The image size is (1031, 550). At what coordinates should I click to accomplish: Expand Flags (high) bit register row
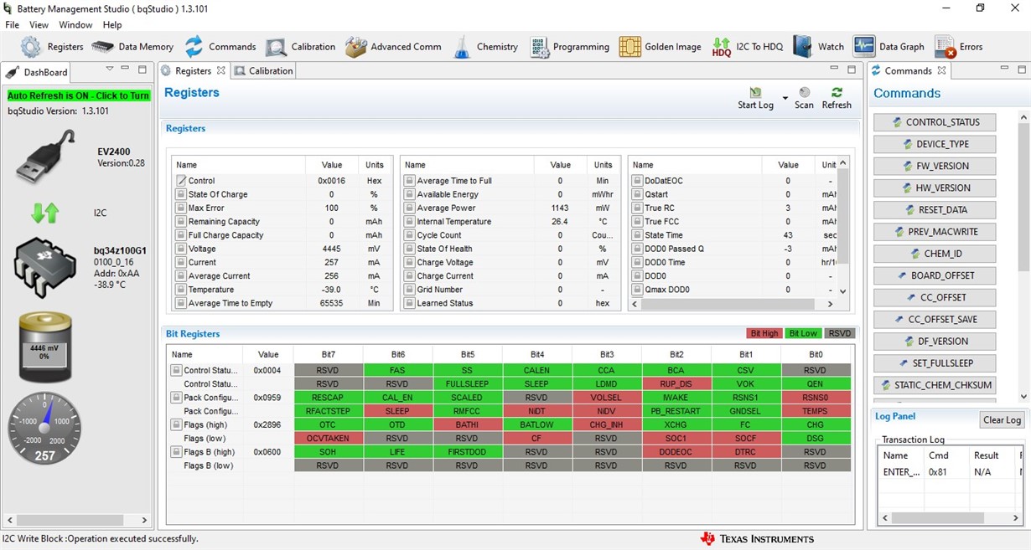click(x=176, y=424)
